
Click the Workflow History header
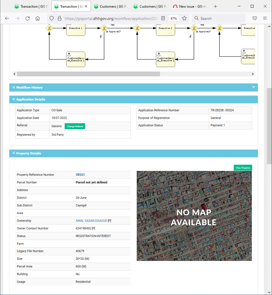[x=134, y=87]
